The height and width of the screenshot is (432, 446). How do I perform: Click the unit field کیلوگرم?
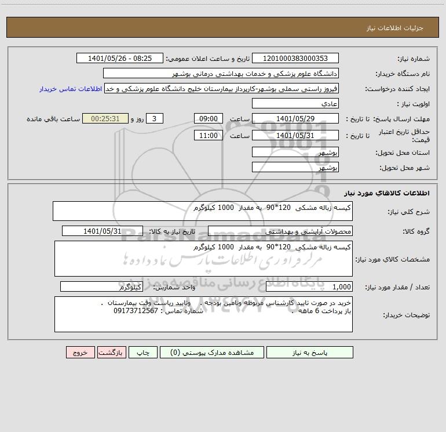tap(101, 286)
